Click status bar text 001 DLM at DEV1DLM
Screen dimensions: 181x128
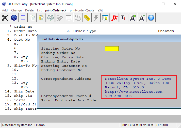138,125
